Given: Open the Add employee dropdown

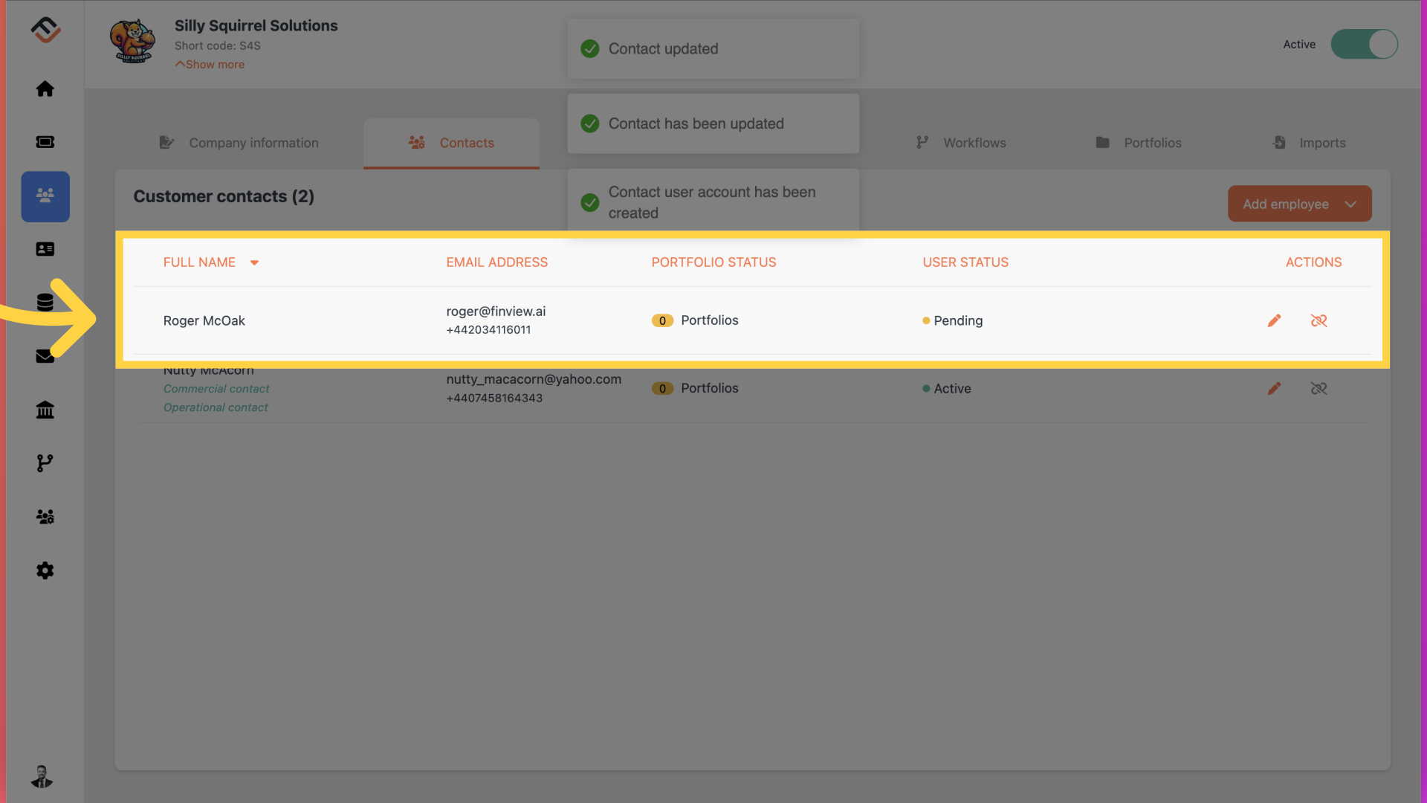Looking at the screenshot, I should [x=1299, y=204].
